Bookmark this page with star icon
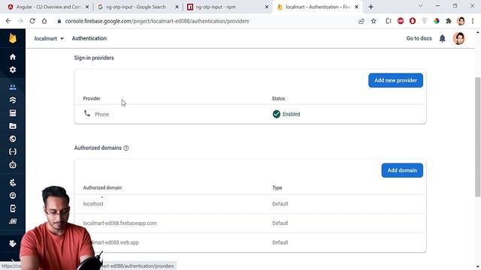 [374, 21]
